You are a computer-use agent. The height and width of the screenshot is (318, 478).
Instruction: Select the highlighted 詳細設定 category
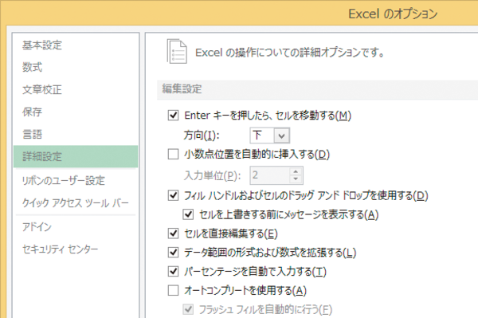click(x=76, y=156)
